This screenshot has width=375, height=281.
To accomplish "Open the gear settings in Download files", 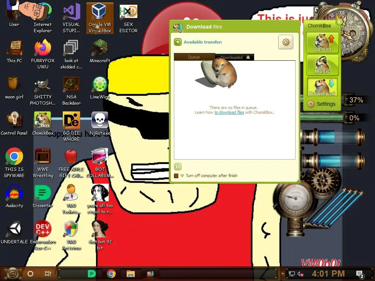I will point(286,42).
